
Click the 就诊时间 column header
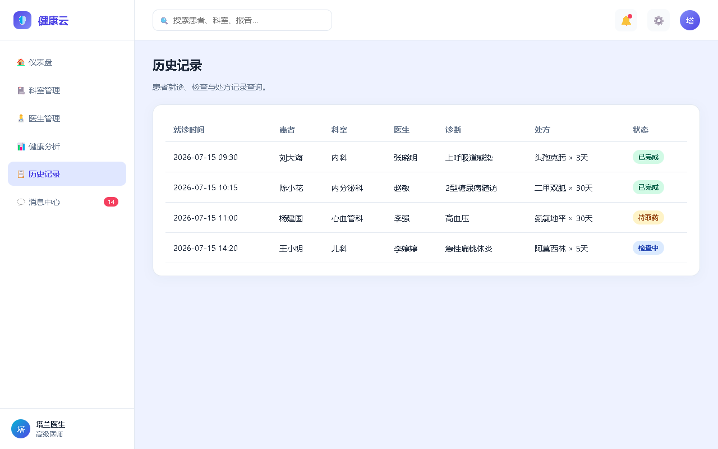click(x=189, y=130)
